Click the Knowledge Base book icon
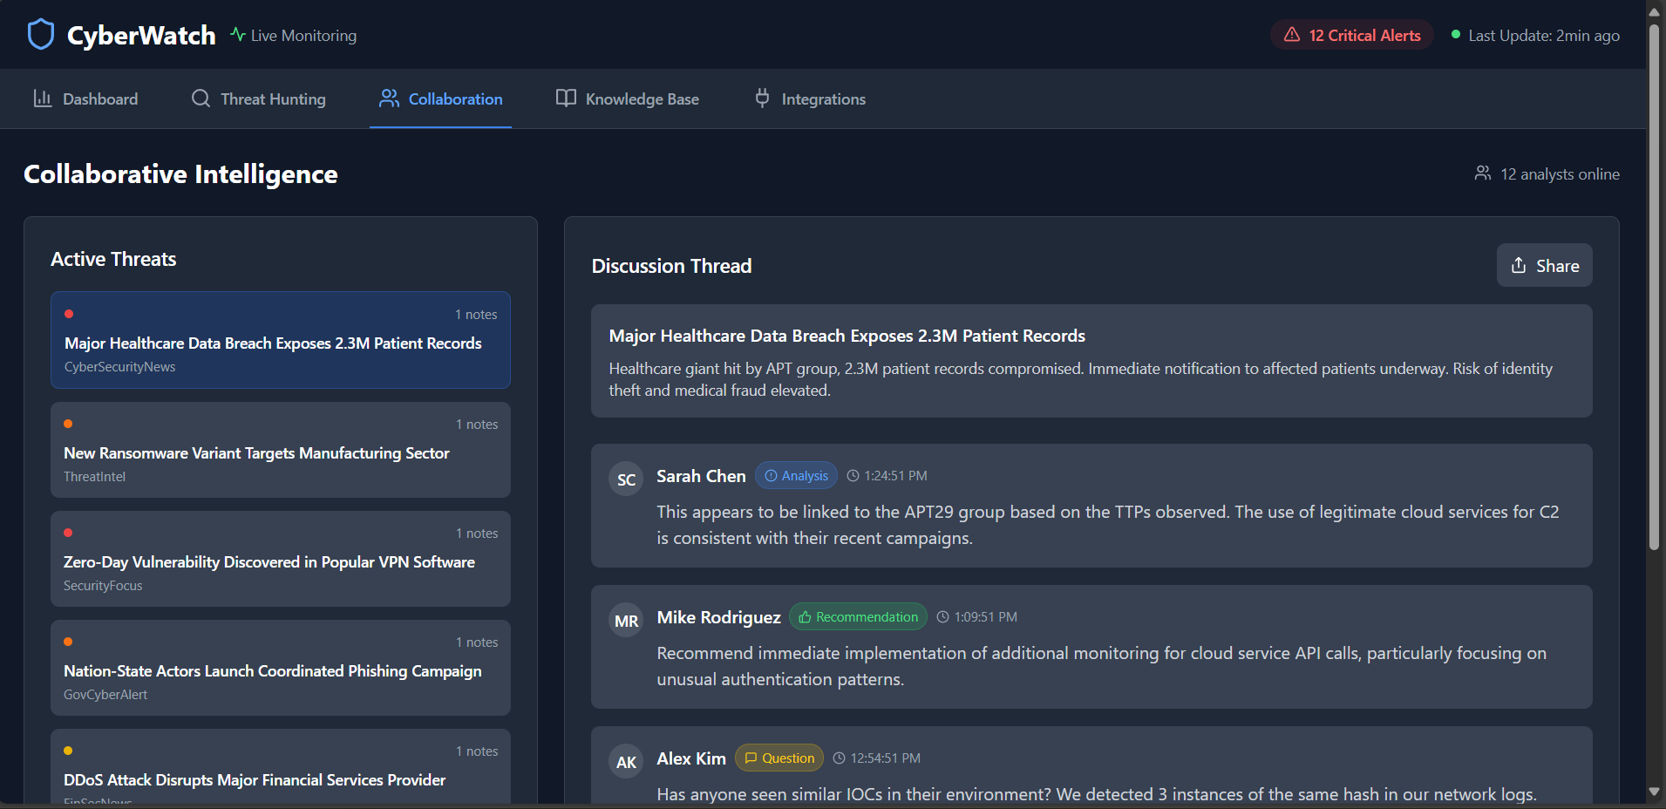The image size is (1666, 809). point(566,99)
